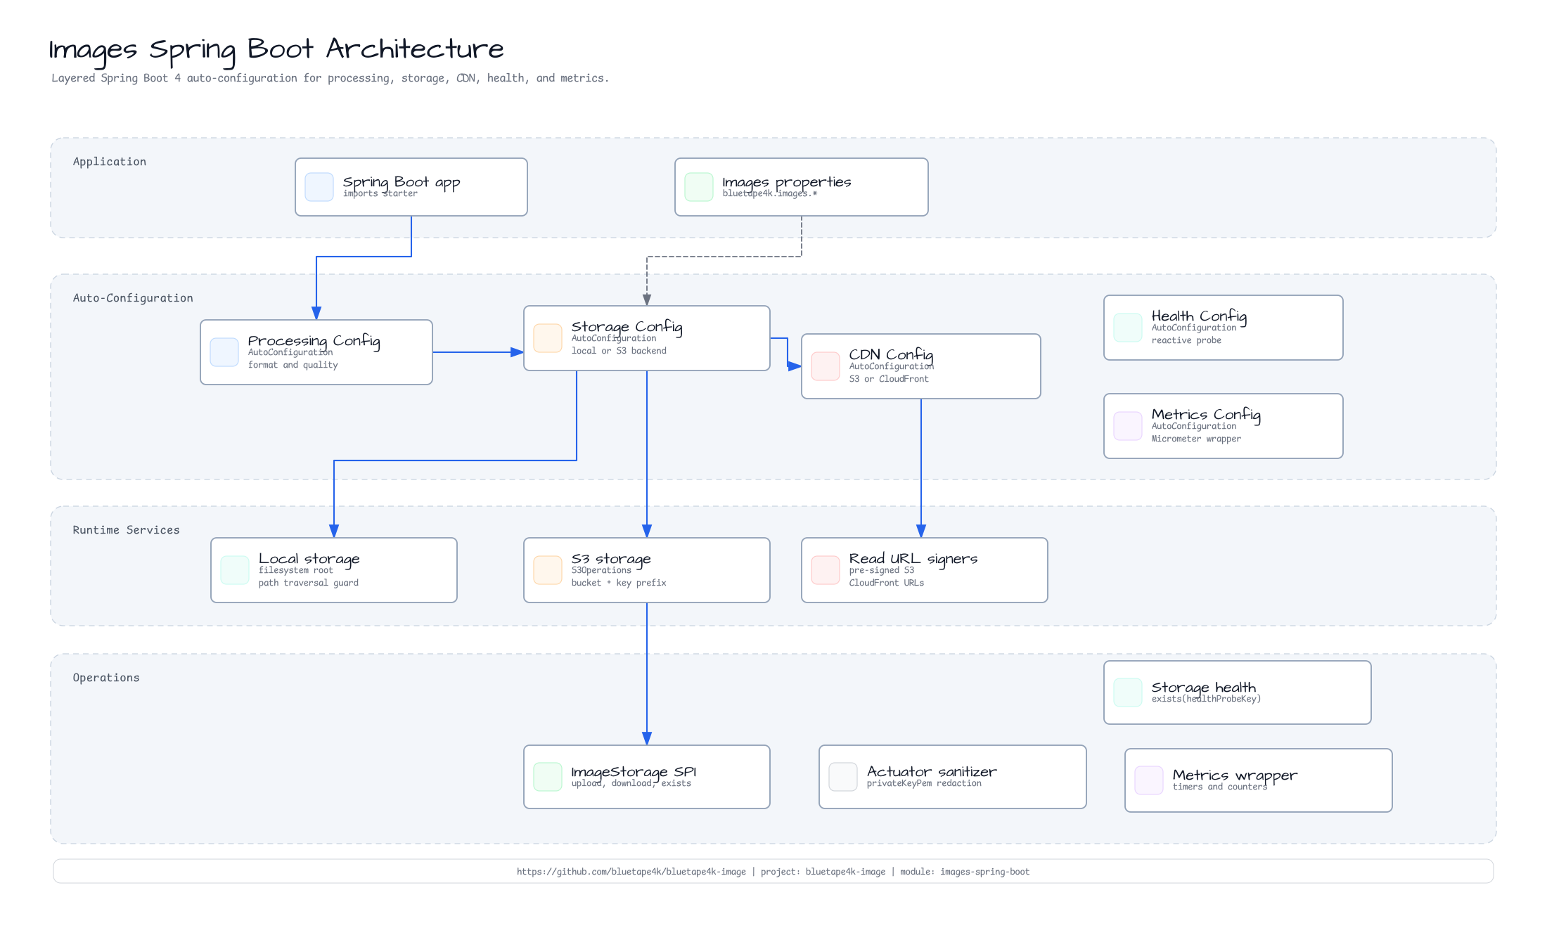Click the "bucket + key prefix" text

point(619,583)
